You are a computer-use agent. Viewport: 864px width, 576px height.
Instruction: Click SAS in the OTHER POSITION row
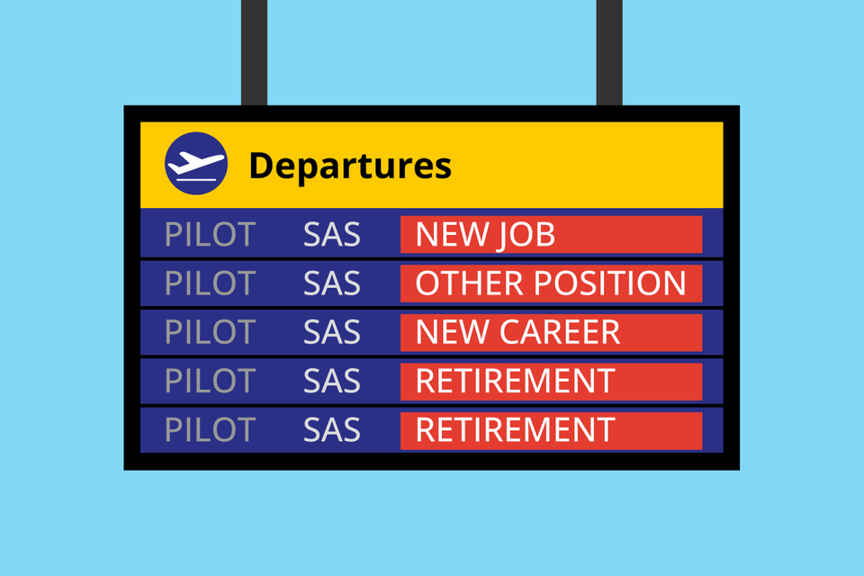coord(331,283)
